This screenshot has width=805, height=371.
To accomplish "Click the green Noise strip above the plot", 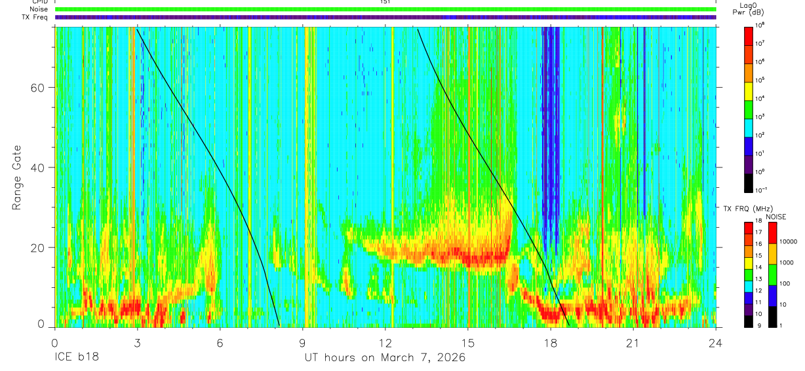I will point(385,9).
